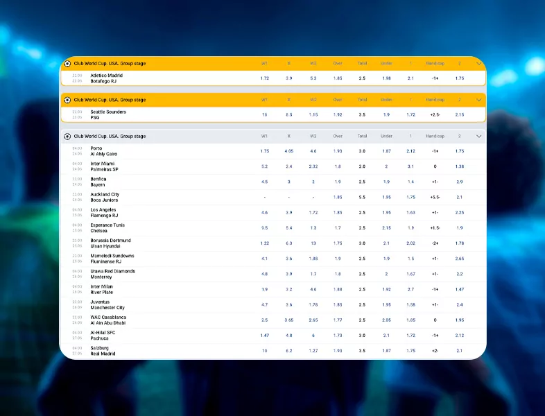
Task: Select W1 odds 18 for Seattle Sounders
Action: point(264,114)
